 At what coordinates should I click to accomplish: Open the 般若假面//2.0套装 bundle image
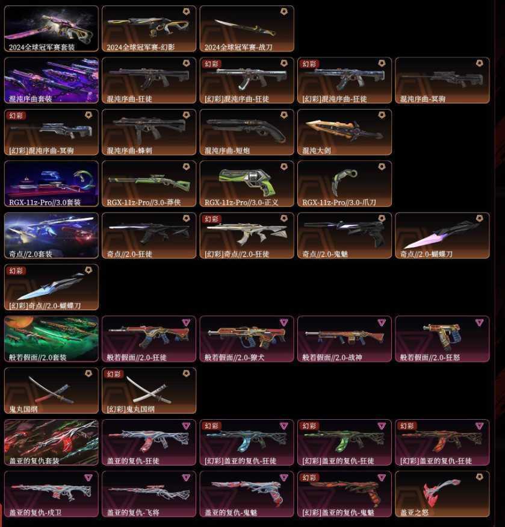pos(51,338)
